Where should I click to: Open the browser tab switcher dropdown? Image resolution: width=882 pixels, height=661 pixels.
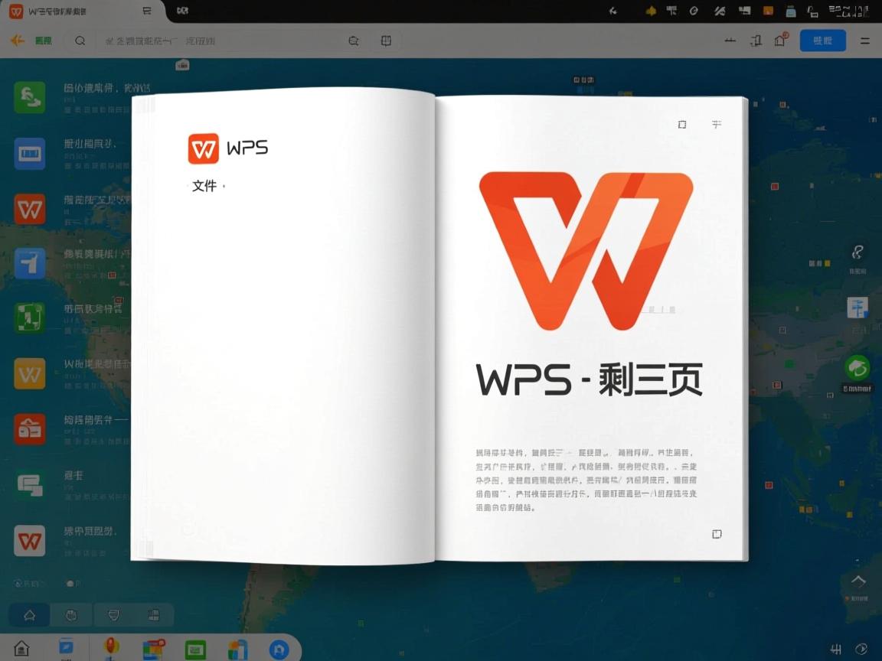(147, 11)
